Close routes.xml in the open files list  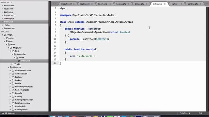tap(2, 9)
